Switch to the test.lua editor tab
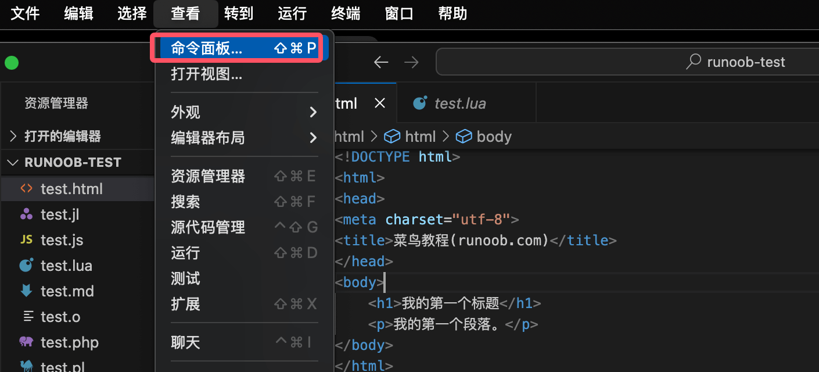The height and width of the screenshot is (372, 819). (x=459, y=103)
